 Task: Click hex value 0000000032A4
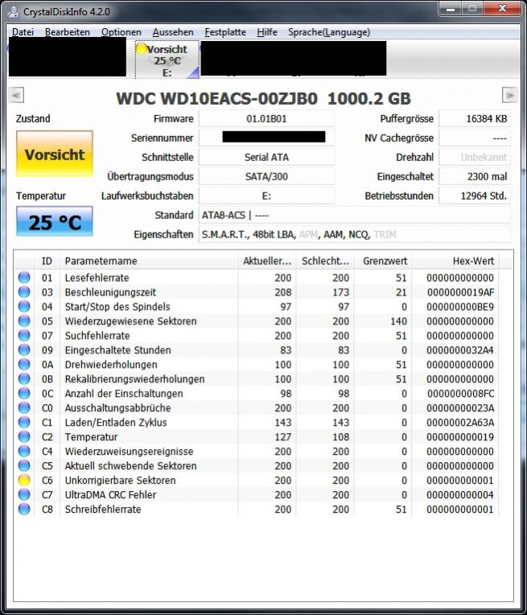(x=460, y=350)
